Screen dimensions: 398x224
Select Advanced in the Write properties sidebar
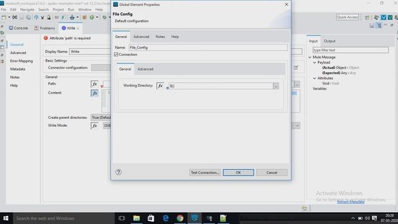tap(18, 52)
